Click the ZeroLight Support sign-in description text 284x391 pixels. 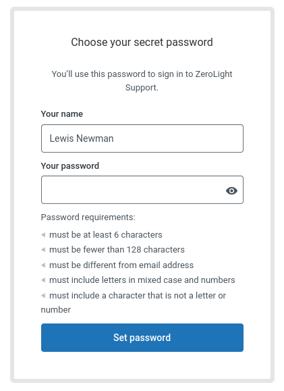pyautogui.click(x=142, y=81)
